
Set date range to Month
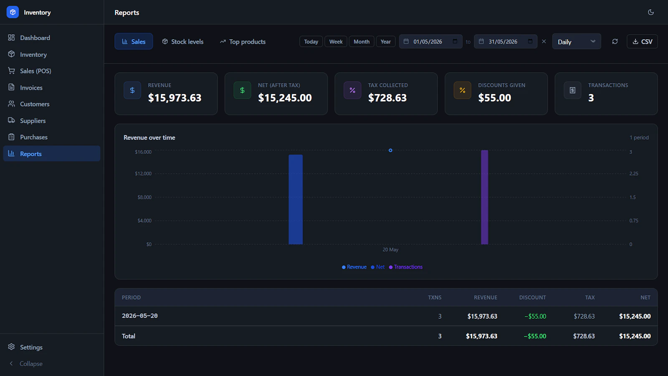tap(362, 41)
